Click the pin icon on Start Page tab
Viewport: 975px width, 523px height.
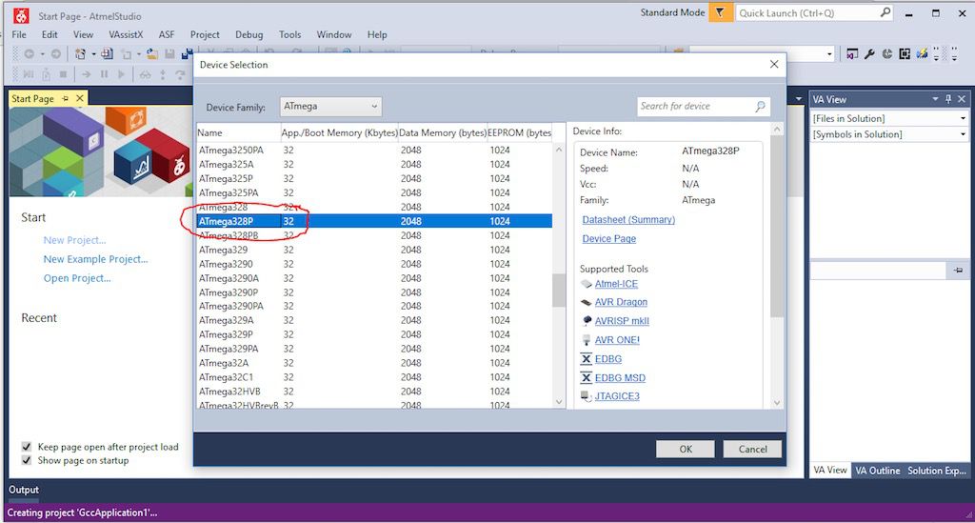pos(66,98)
